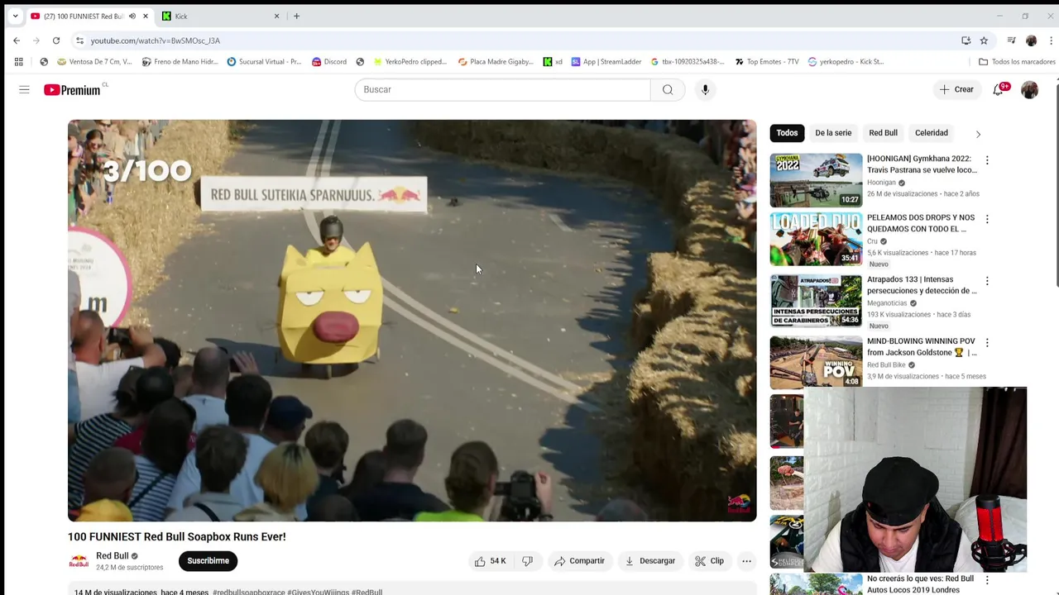
Task: Click the video player area
Action: 412,321
